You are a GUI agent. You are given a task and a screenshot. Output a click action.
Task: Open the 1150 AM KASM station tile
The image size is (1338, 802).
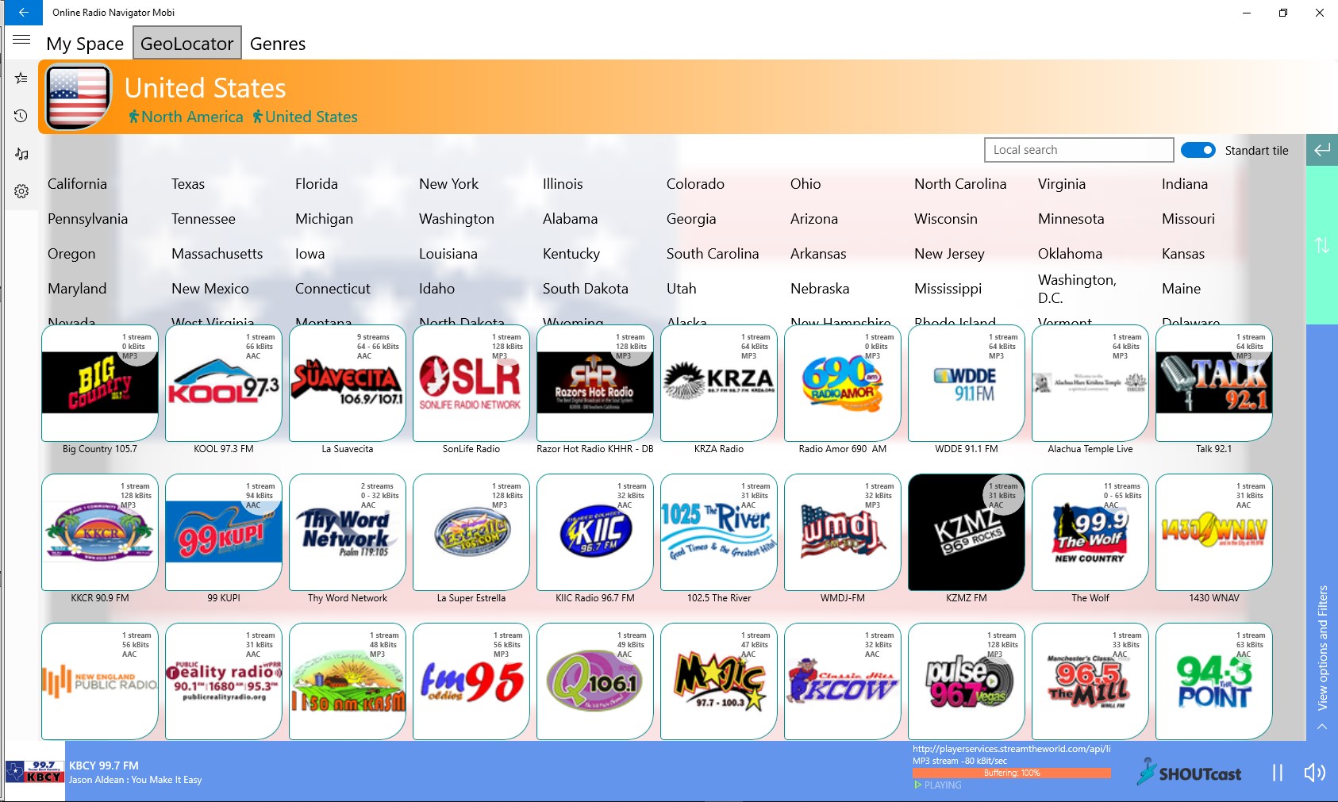(348, 681)
